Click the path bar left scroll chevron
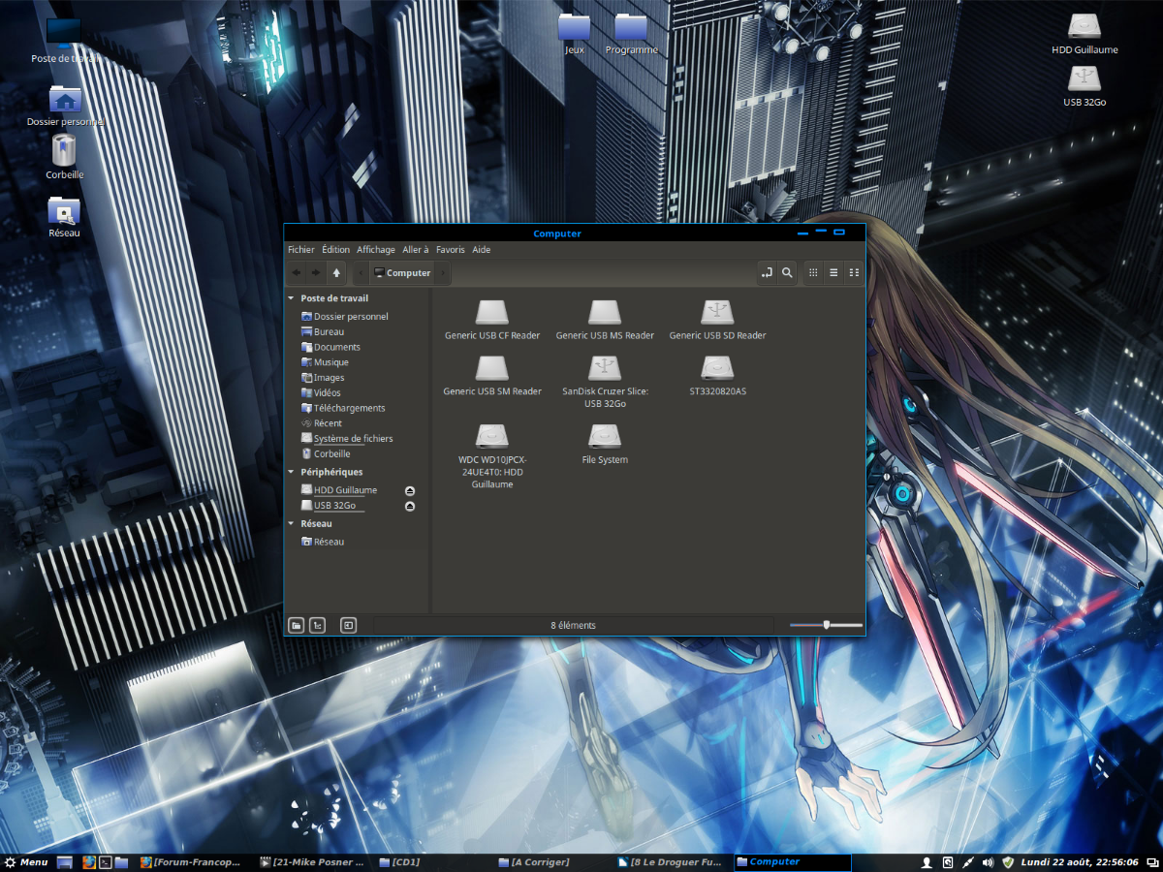 (x=361, y=273)
